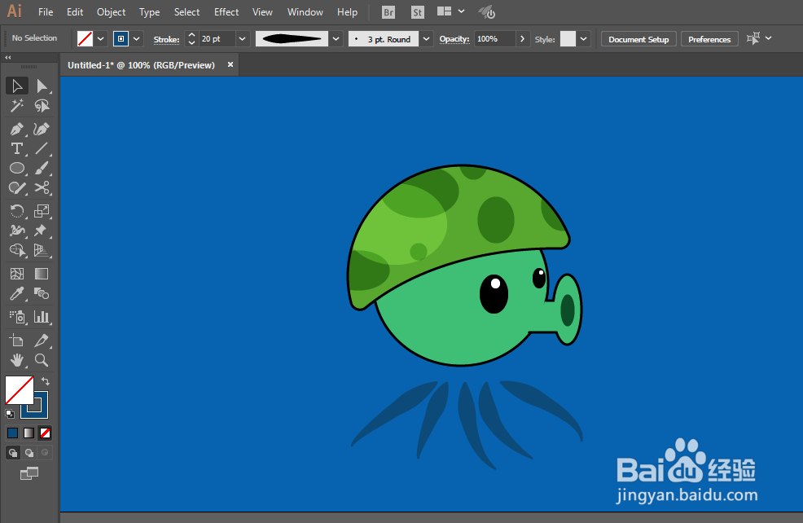
Task: Open the Edit menu
Action: tap(75, 11)
